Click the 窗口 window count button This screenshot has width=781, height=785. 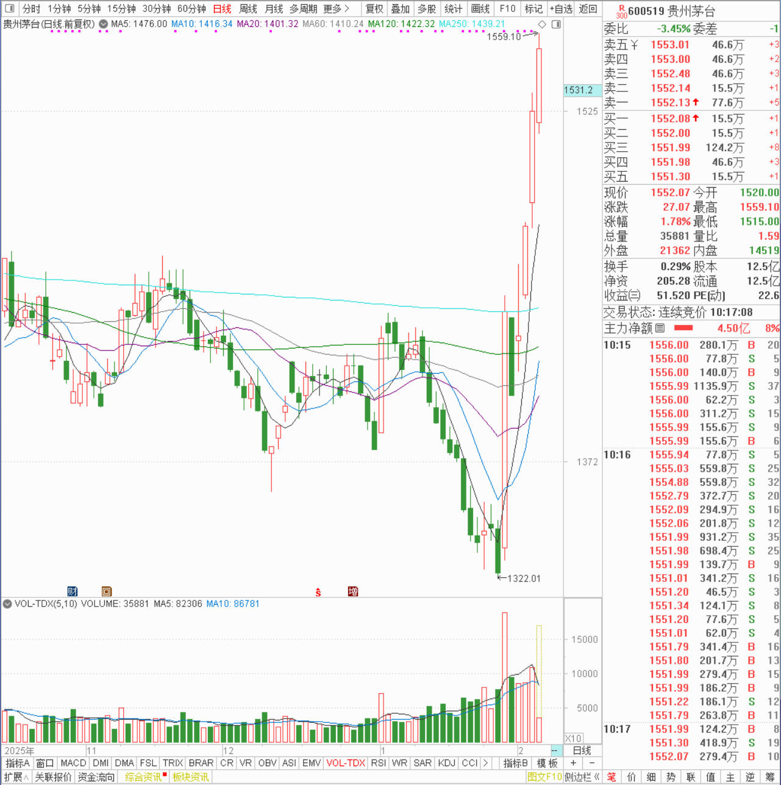45,763
